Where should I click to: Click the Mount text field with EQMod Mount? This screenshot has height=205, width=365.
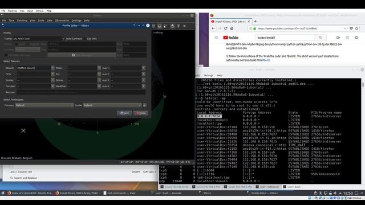(x=34, y=68)
